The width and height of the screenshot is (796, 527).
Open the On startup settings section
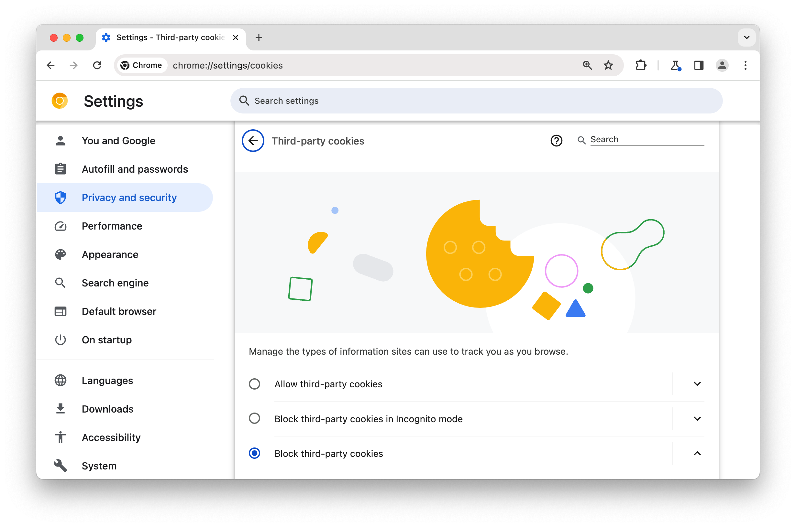pos(106,339)
